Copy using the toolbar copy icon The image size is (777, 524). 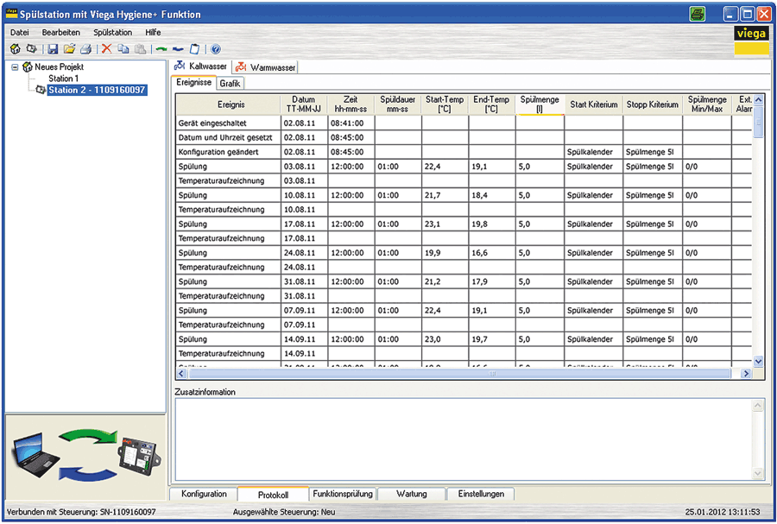[123, 49]
